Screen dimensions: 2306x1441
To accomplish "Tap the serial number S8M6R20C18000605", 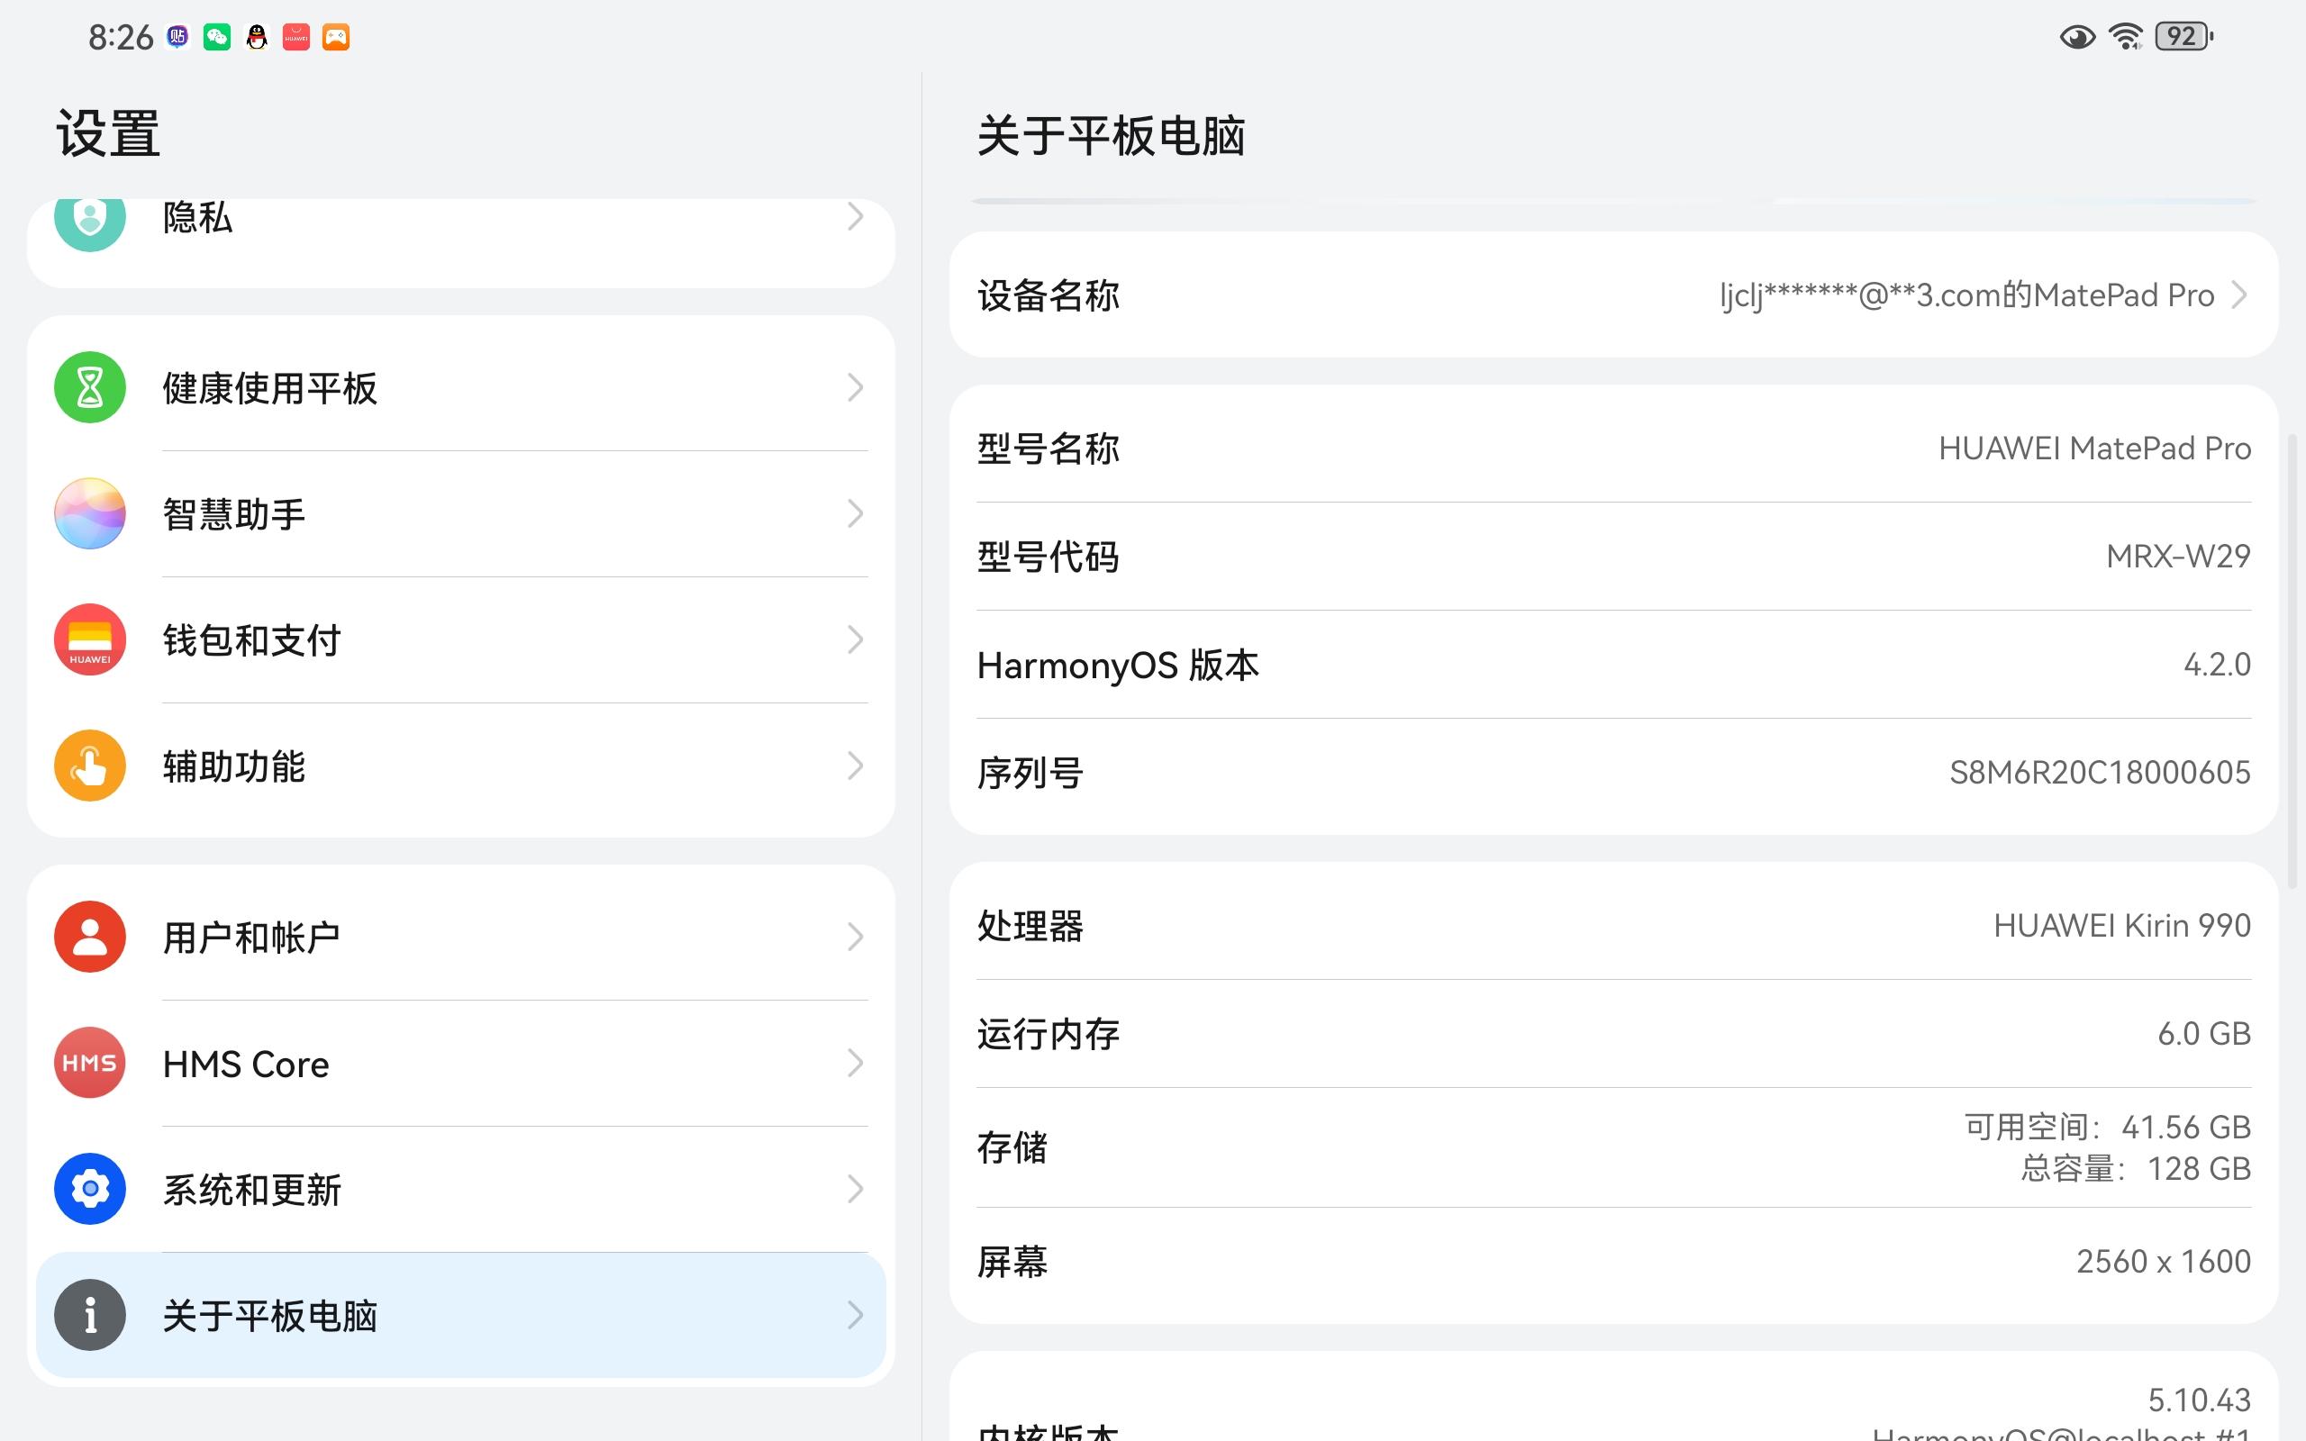I will (x=2099, y=772).
